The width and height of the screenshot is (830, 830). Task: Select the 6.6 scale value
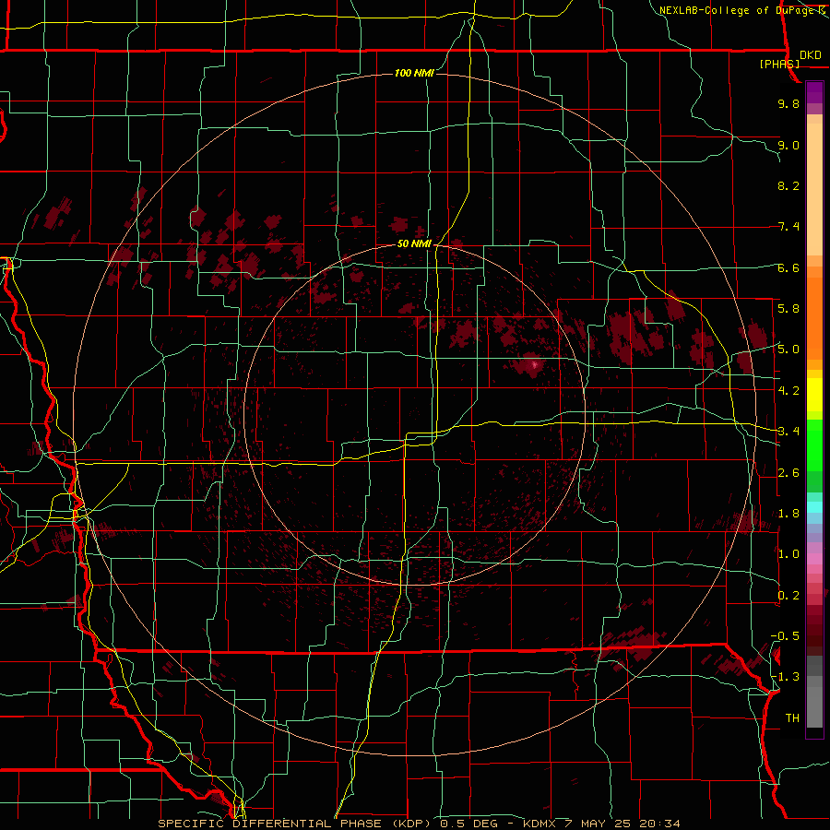(x=788, y=267)
